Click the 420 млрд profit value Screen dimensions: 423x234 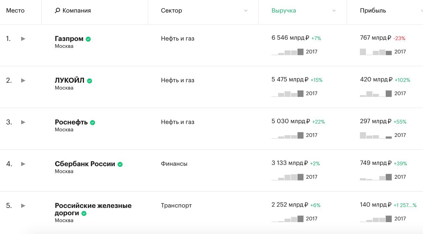(376, 80)
